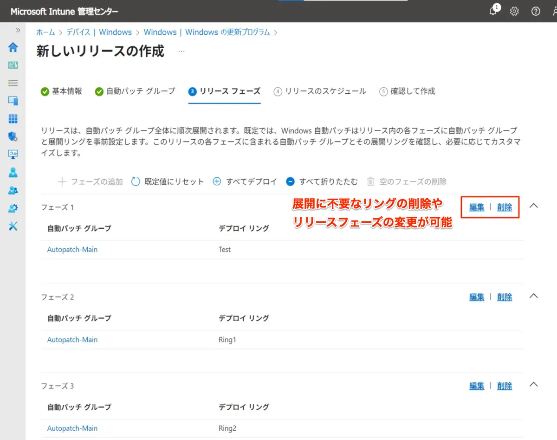
Task: Click the フェーズ 3 heading label
Action: point(58,386)
